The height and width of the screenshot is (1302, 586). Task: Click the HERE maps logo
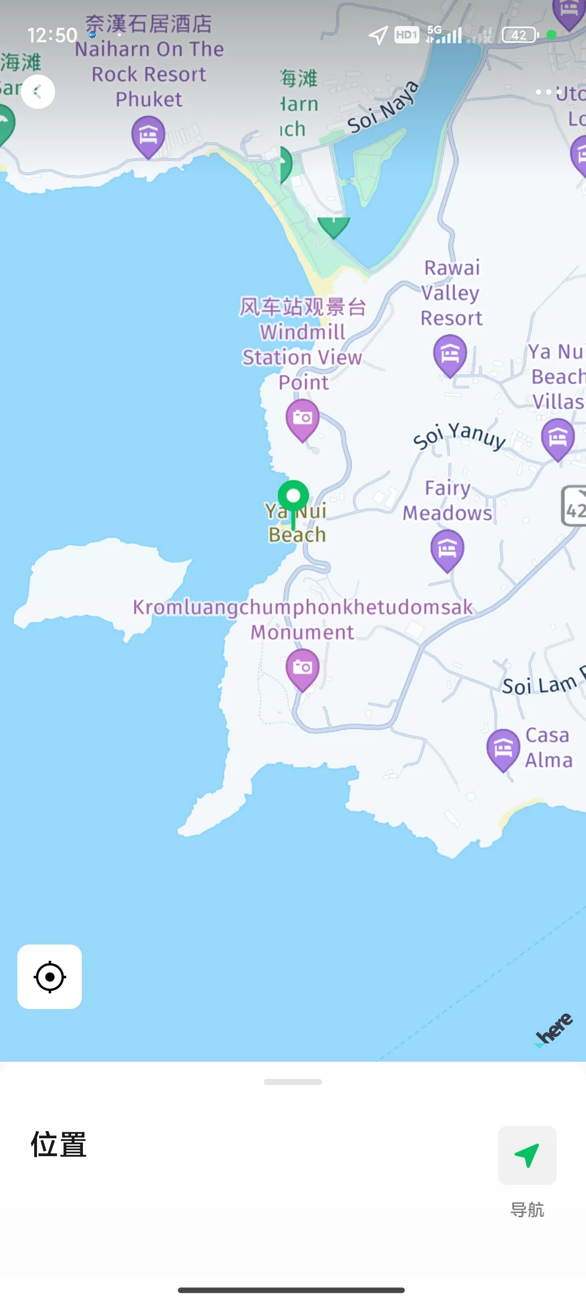(x=553, y=1029)
